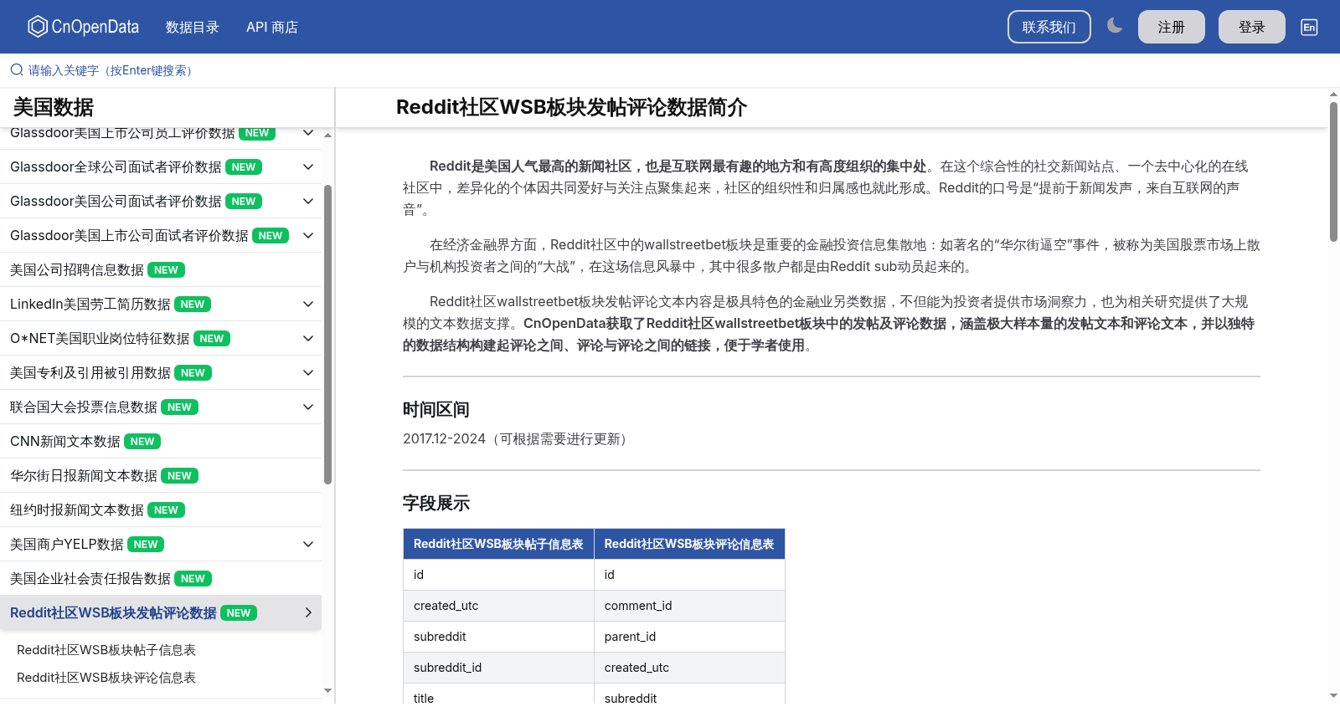Click NEW badge beside CNN新闻文本数据
Image resolution: width=1340 pixels, height=717 pixels.
[x=142, y=441]
